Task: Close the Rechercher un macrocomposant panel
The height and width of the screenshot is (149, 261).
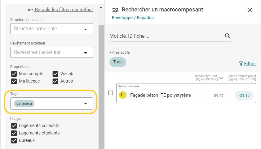Action: (x=250, y=10)
